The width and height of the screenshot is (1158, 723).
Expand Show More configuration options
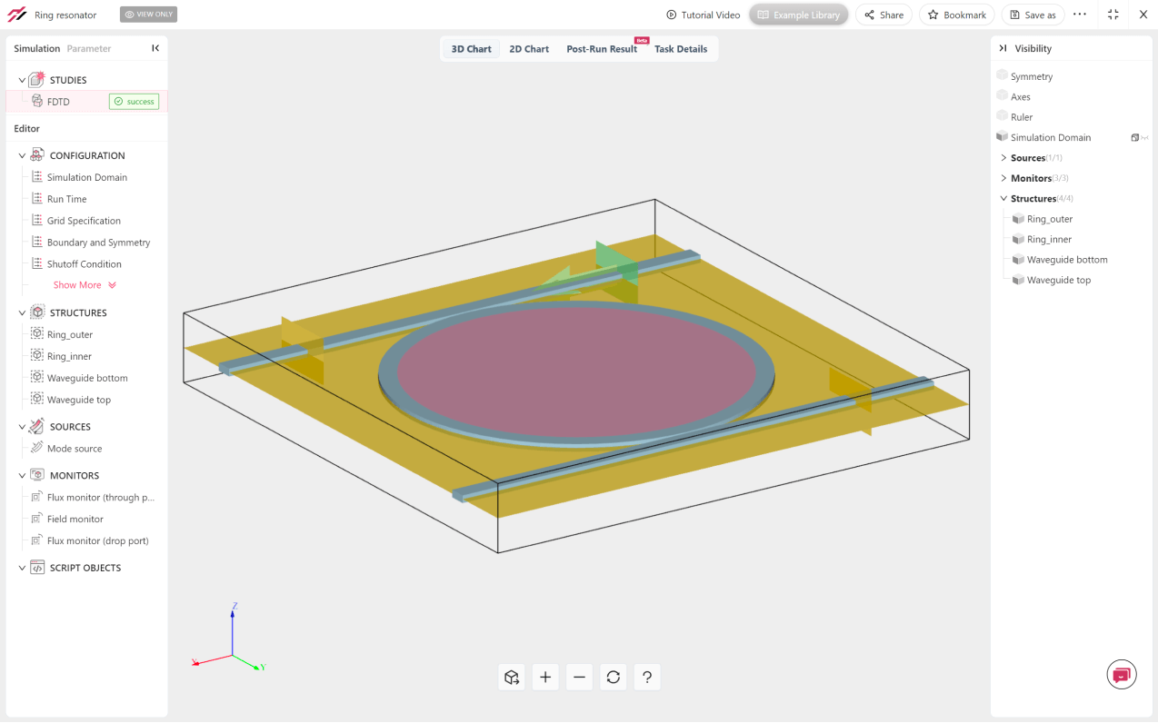click(x=85, y=285)
